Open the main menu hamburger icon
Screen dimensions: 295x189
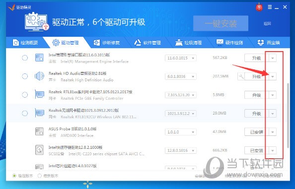270,7
